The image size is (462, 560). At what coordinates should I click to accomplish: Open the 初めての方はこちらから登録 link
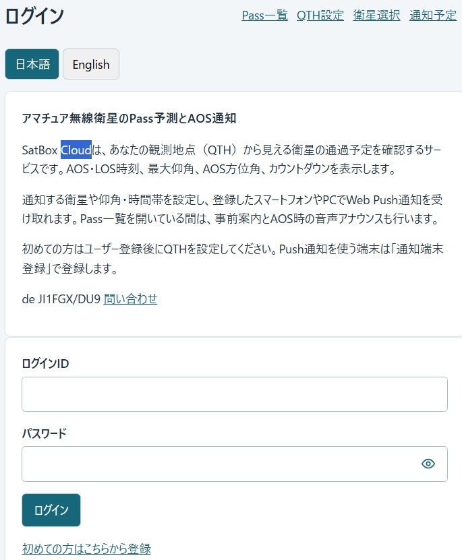[x=86, y=549]
